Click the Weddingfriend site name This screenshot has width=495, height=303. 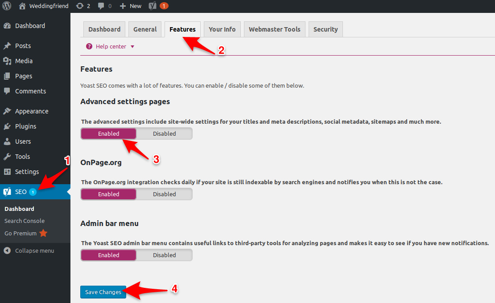pyautogui.click(x=49, y=6)
